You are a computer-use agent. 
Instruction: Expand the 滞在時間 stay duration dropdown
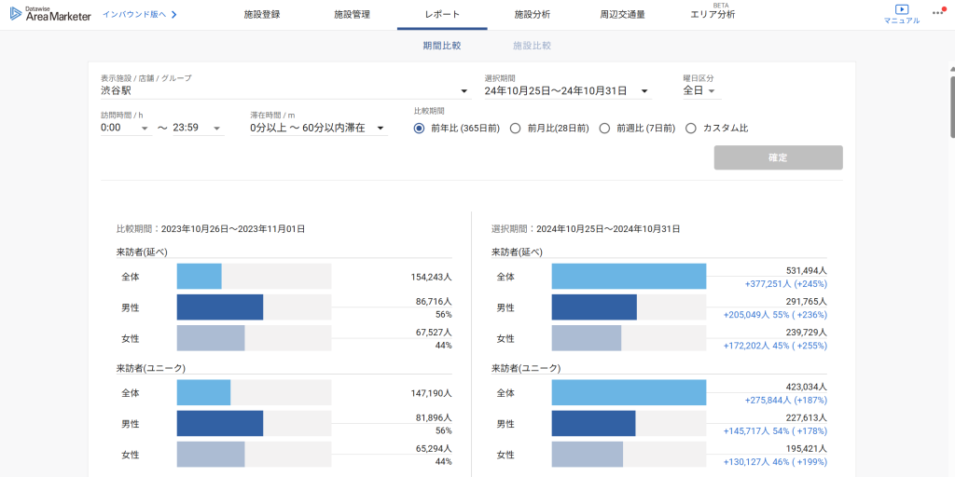pyautogui.click(x=381, y=128)
